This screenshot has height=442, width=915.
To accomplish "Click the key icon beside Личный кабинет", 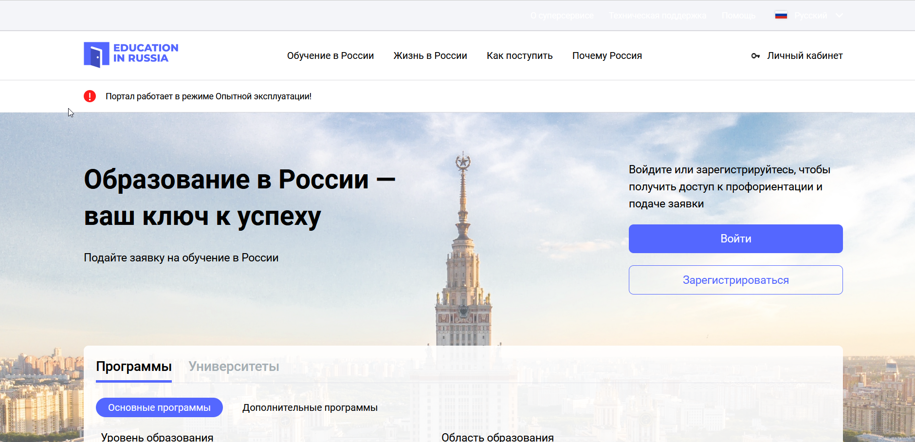I will tap(755, 56).
